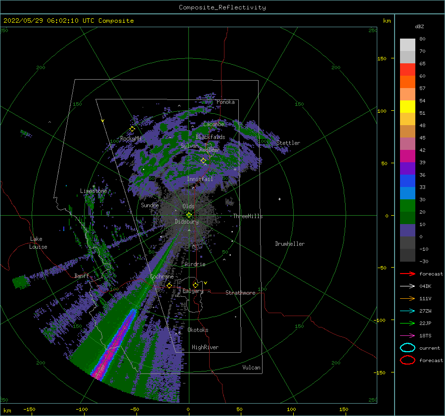Select the Innisfail label
This screenshot has height=416, width=445.
pos(200,179)
